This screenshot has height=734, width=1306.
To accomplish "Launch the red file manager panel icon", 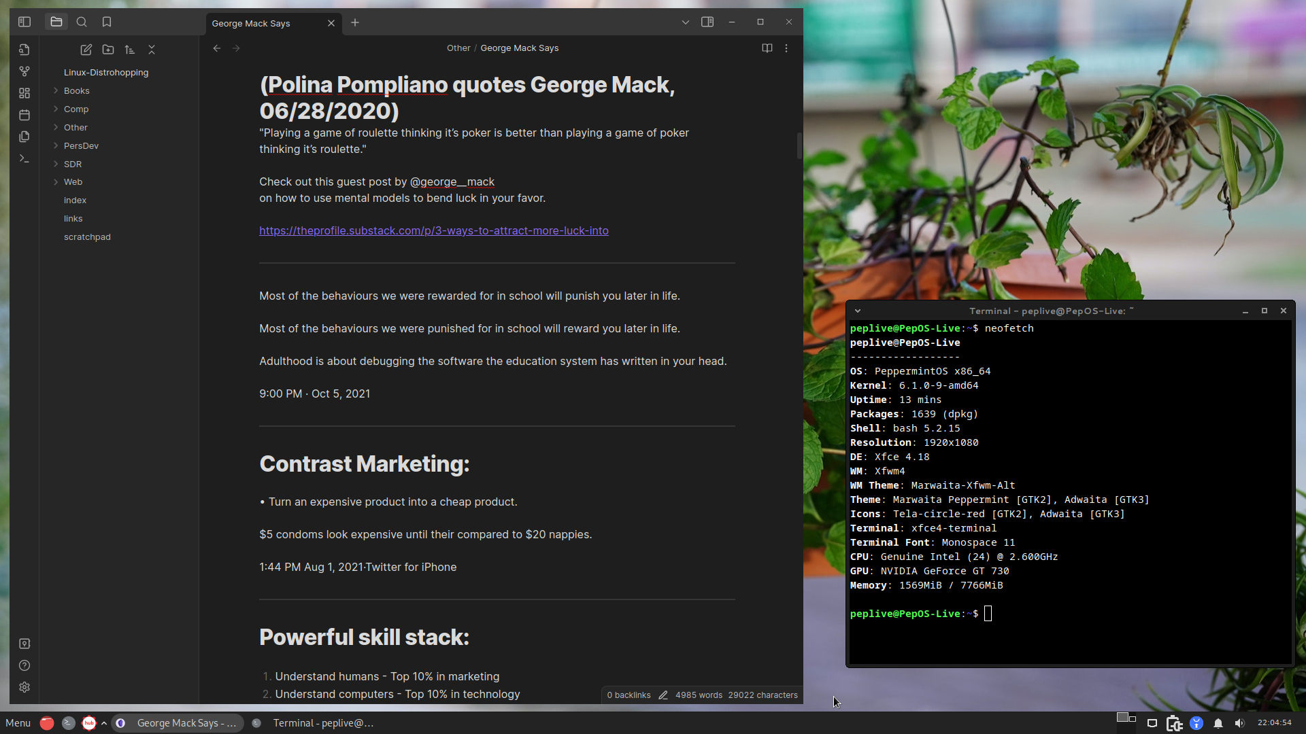I will (47, 723).
